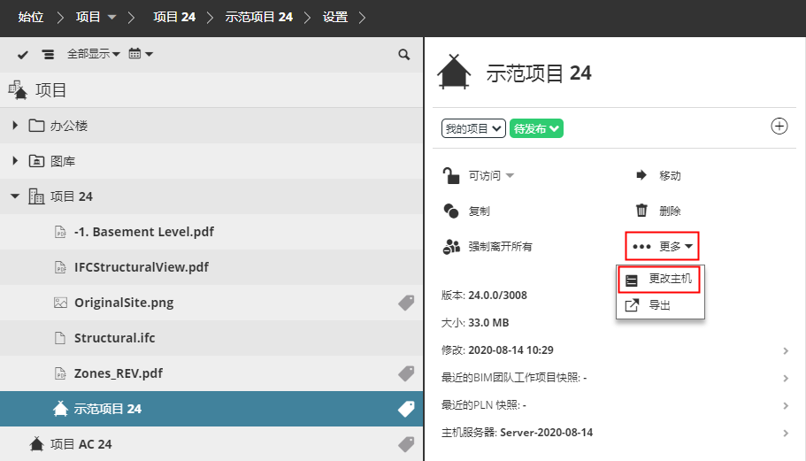Open the 更多 more menu
Image resolution: width=806 pixels, height=461 pixels.
click(x=662, y=247)
